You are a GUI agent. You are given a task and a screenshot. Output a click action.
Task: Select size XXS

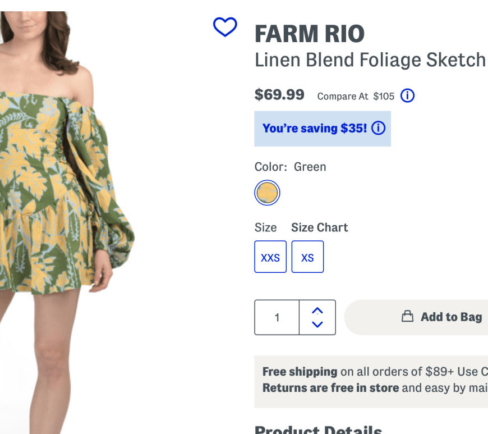(x=270, y=257)
